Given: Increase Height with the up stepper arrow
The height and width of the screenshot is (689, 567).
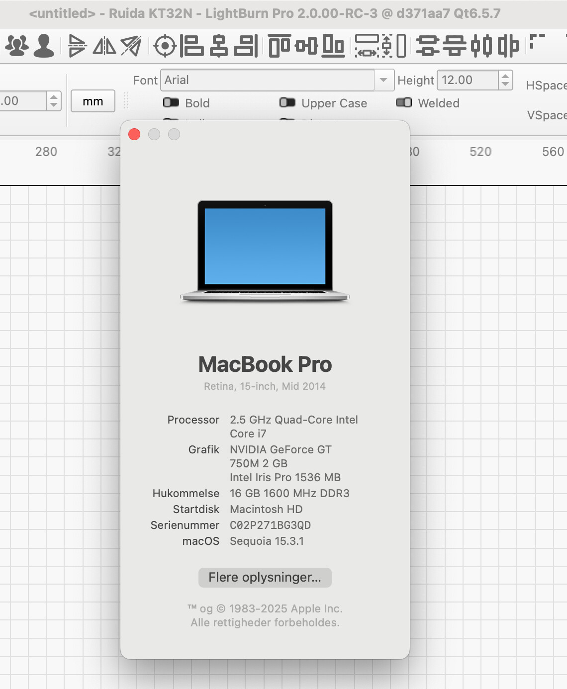Looking at the screenshot, I should click(x=505, y=76).
